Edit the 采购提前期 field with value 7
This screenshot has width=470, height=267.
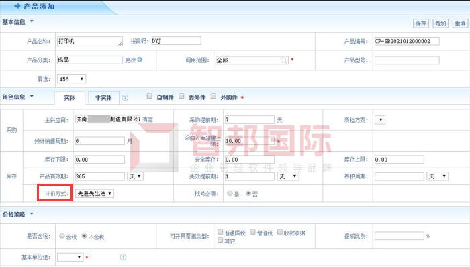pos(249,119)
